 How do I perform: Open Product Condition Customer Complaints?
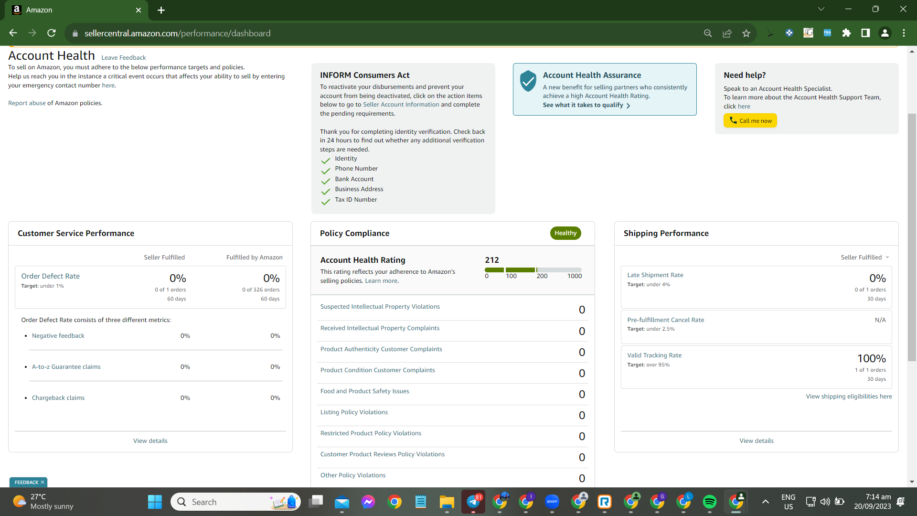tap(378, 370)
